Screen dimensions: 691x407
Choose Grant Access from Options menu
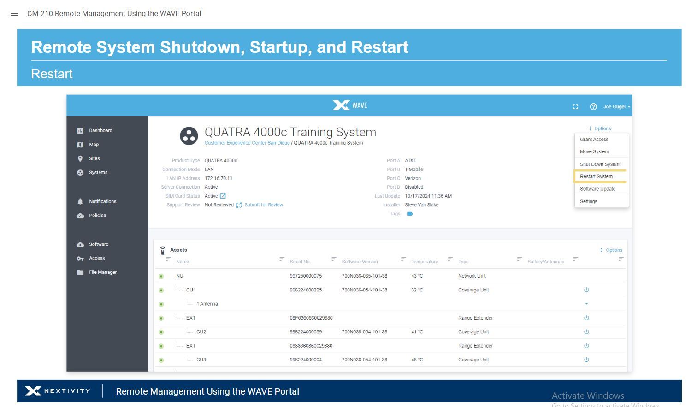602,140
